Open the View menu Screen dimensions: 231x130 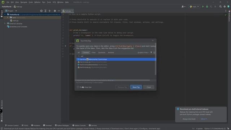point(17,2)
